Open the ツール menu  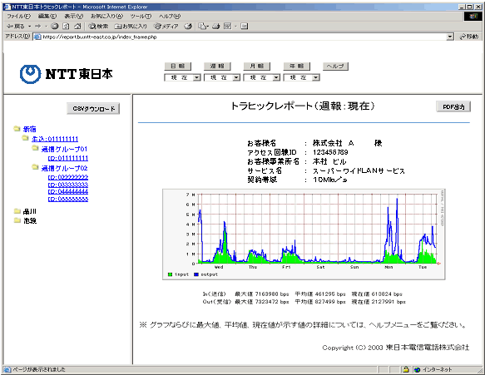[141, 16]
